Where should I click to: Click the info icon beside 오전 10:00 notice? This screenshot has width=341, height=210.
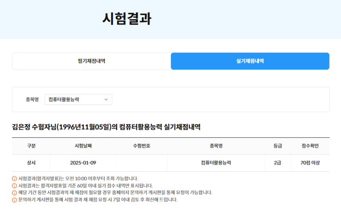pos(14,179)
